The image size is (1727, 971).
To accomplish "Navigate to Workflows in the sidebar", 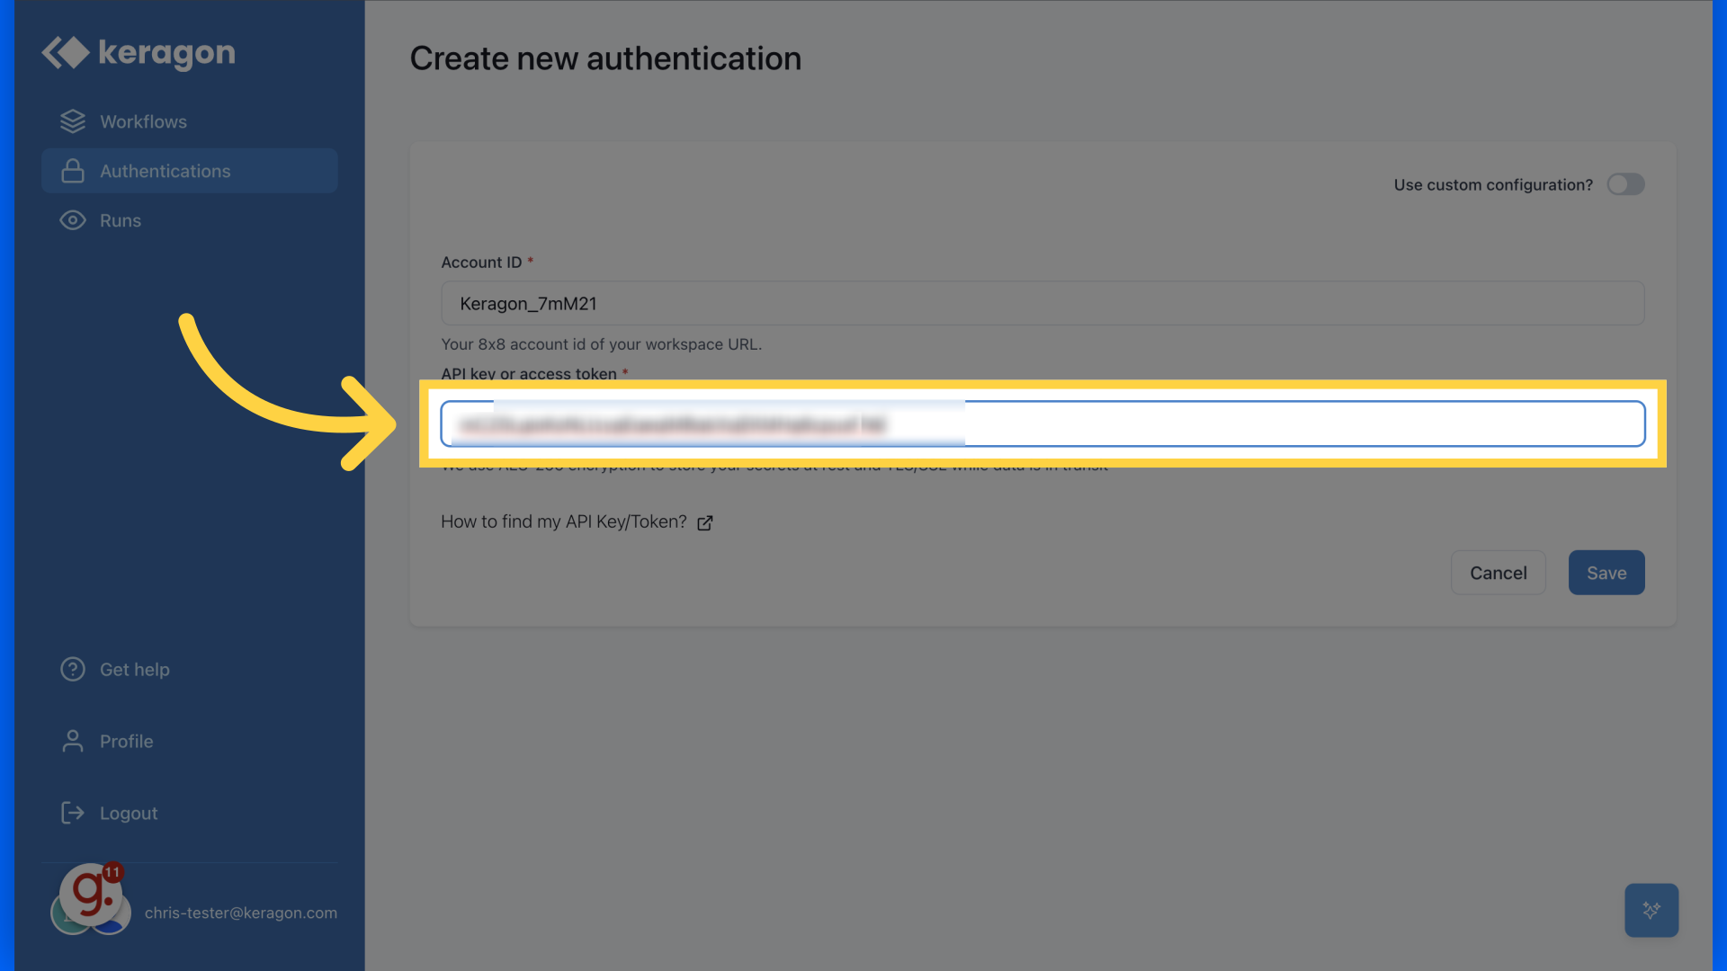I will click(x=143, y=120).
